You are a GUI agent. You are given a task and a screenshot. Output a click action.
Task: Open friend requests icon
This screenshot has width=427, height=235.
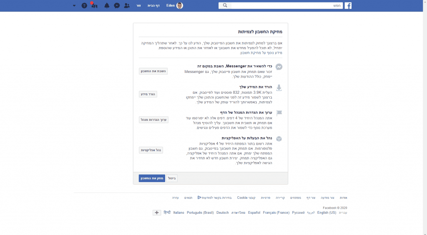pyautogui.click(x=127, y=5)
